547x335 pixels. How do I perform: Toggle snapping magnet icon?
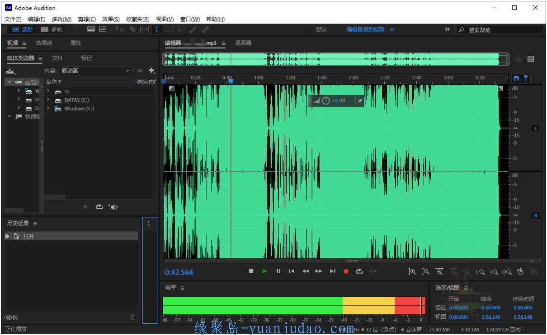516,78
